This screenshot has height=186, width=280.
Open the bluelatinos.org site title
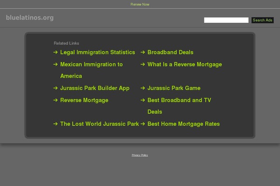point(30,18)
